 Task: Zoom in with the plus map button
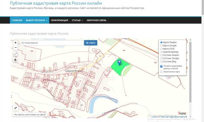[x=16, y=42]
